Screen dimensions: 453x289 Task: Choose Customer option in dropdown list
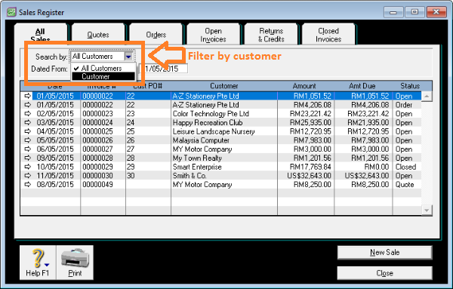pos(103,76)
